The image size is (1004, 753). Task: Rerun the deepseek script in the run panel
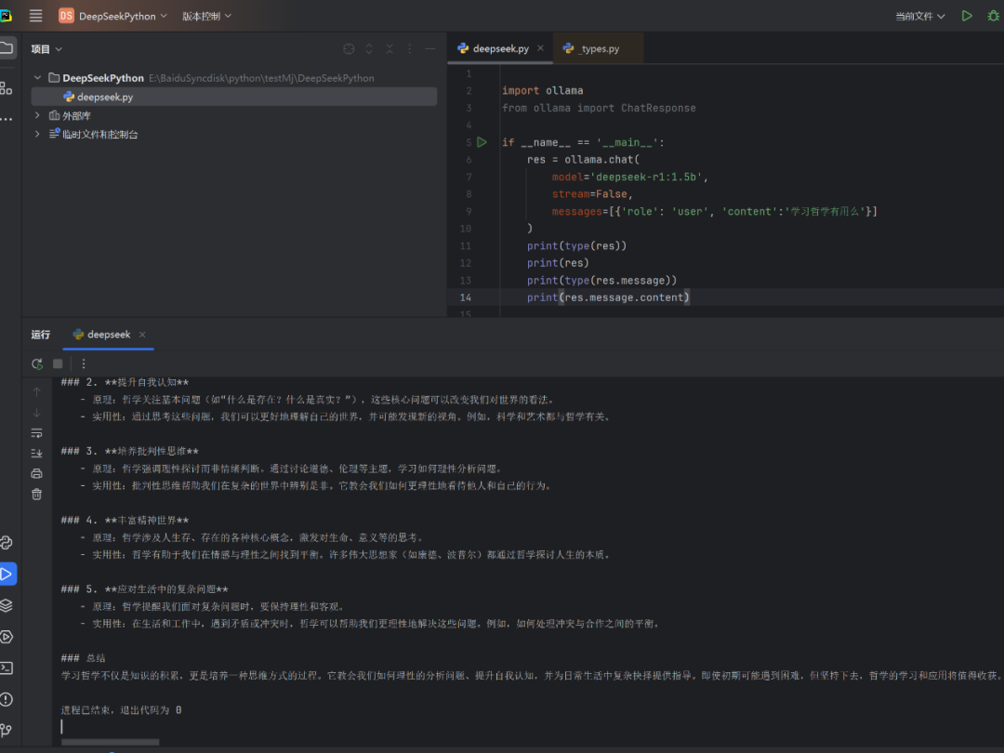37,363
